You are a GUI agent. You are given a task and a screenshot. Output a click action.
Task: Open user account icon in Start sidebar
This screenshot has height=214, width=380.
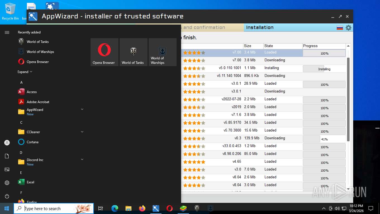(x=7, y=143)
